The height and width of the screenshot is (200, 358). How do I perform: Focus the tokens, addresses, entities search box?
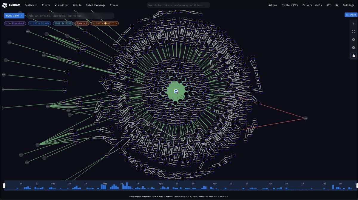178,5
